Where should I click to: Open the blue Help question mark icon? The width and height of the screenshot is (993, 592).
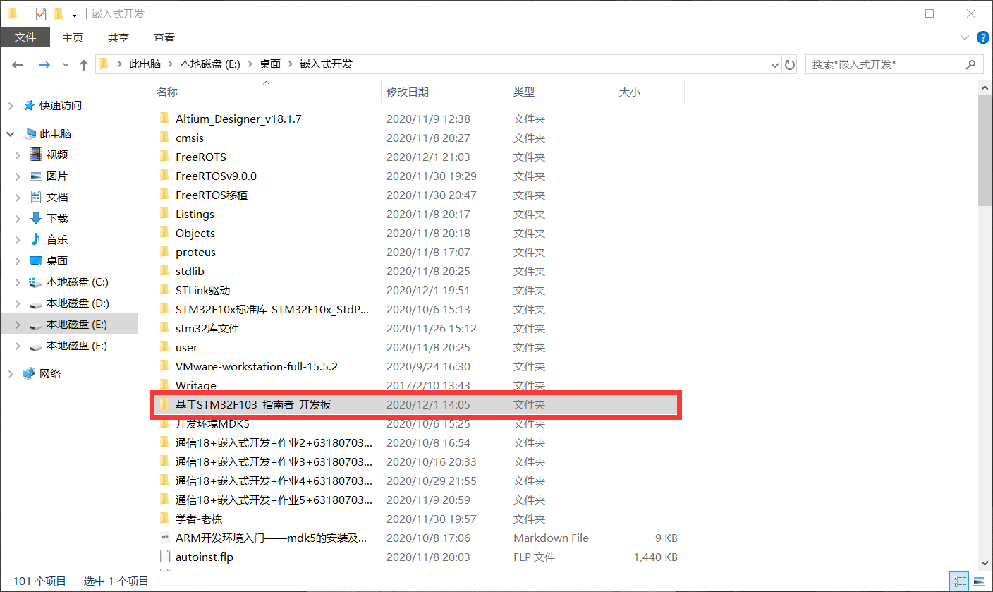[x=982, y=37]
